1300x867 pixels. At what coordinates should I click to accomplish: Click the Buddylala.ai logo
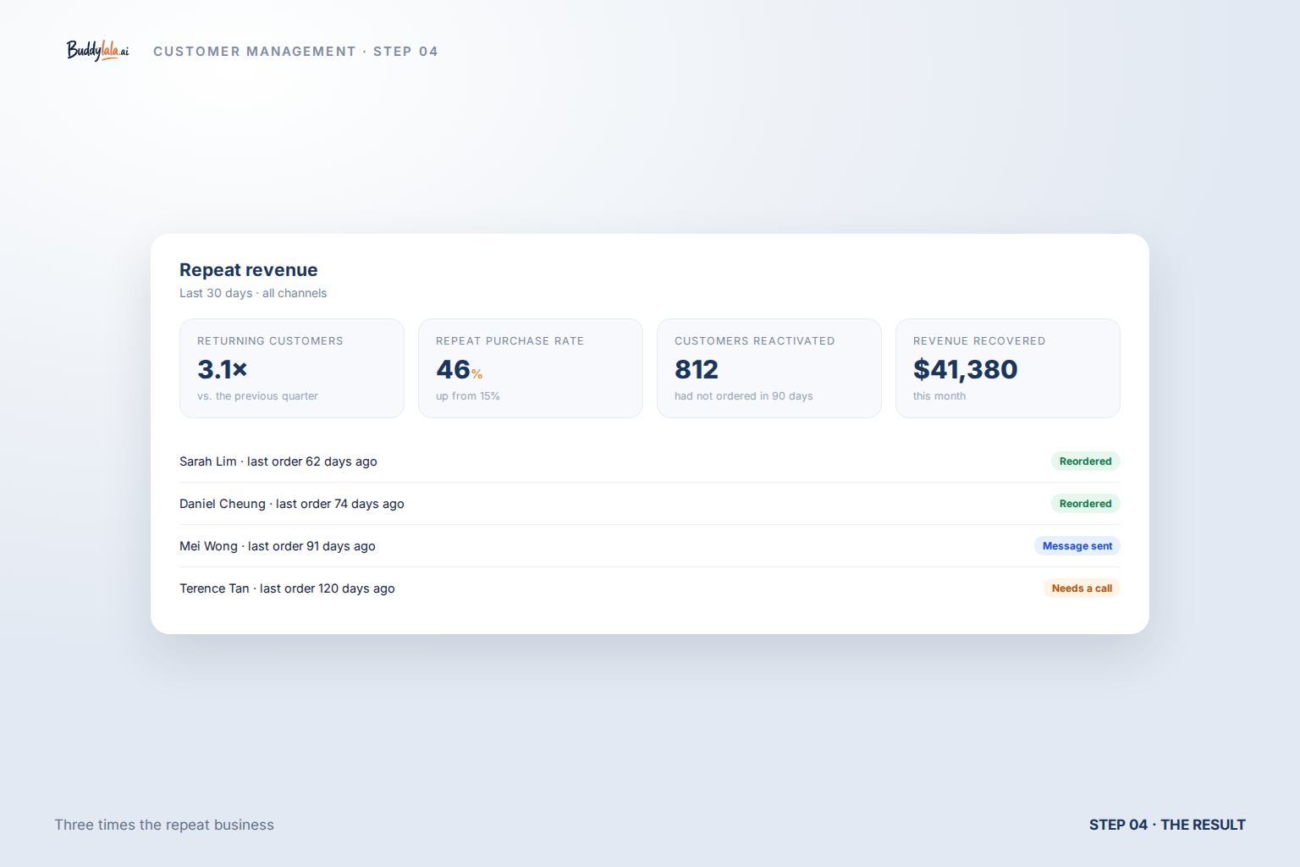click(98, 51)
